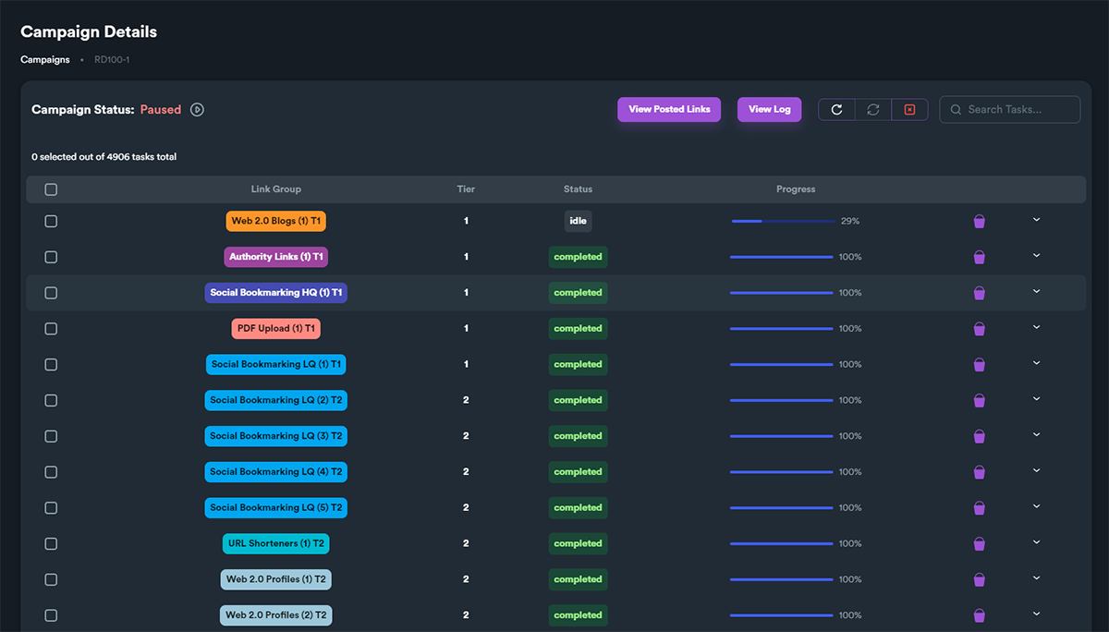The height and width of the screenshot is (632, 1109).
Task: Sort by the Link Group column header
Action: tap(276, 189)
